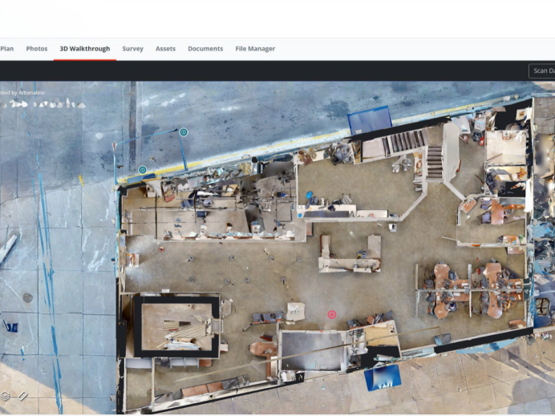
Task: Expand the Scan Date dropdown
Action: [542, 71]
